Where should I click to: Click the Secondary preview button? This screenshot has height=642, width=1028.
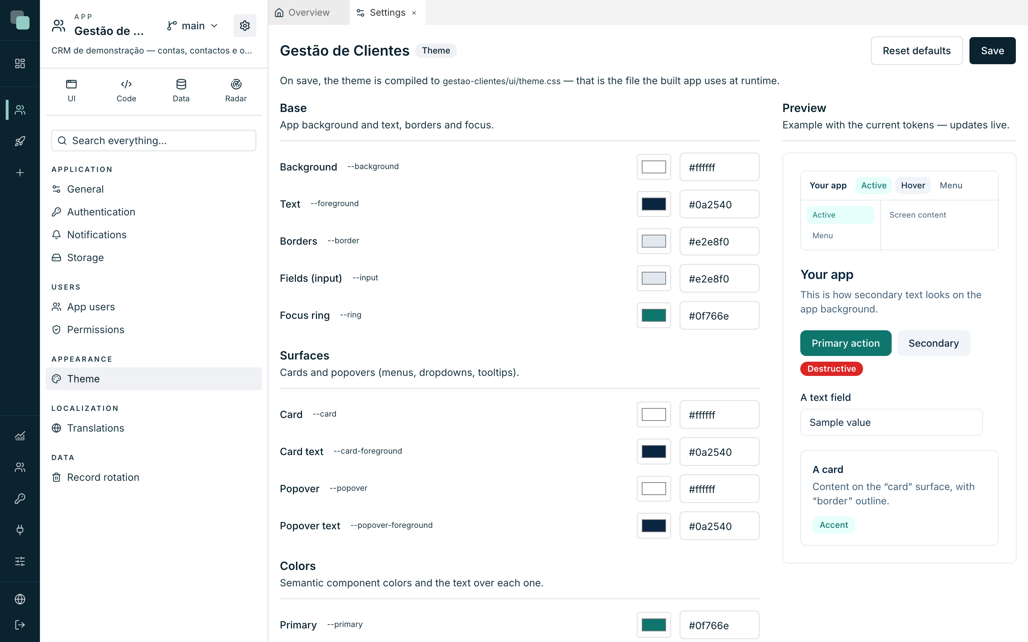[x=934, y=343]
